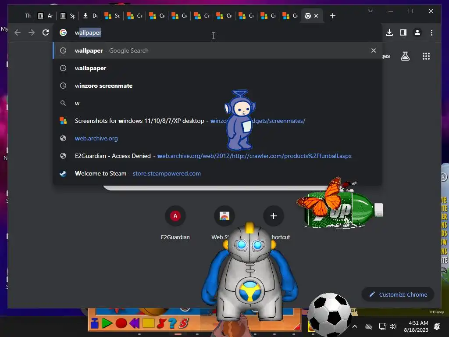
Task: Open the 'Screenshots for windows 11/10/8/7/XP desktop' suggestion
Action: (x=217, y=121)
